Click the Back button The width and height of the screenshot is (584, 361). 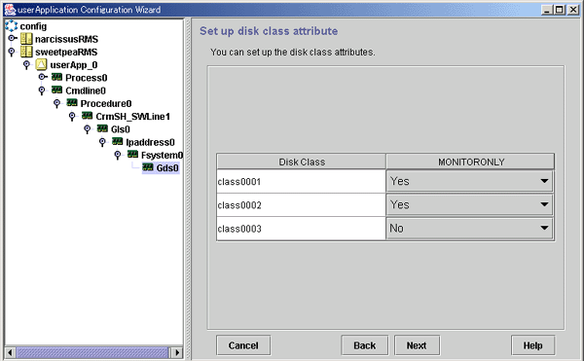(x=365, y=345)
